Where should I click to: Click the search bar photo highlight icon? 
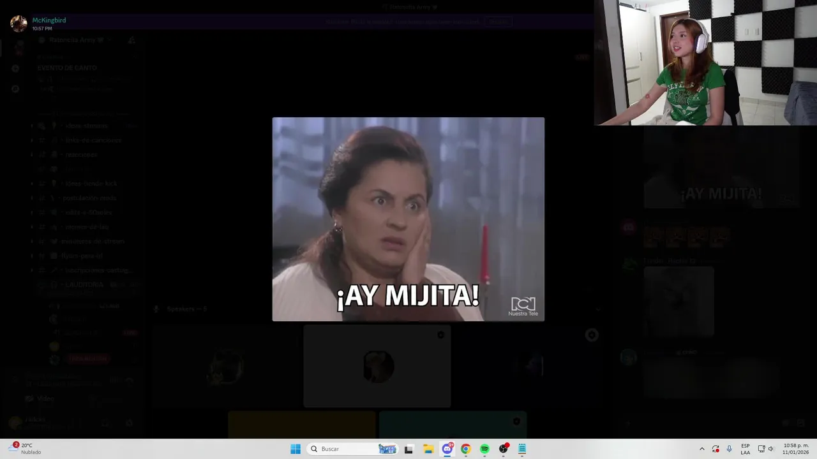coord(387,449)
